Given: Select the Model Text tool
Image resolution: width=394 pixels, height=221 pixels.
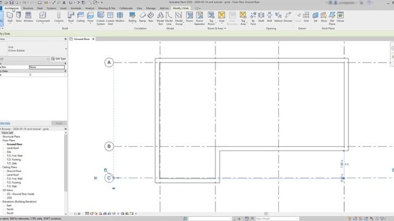Looking at the screenshot, I should 160,18.
